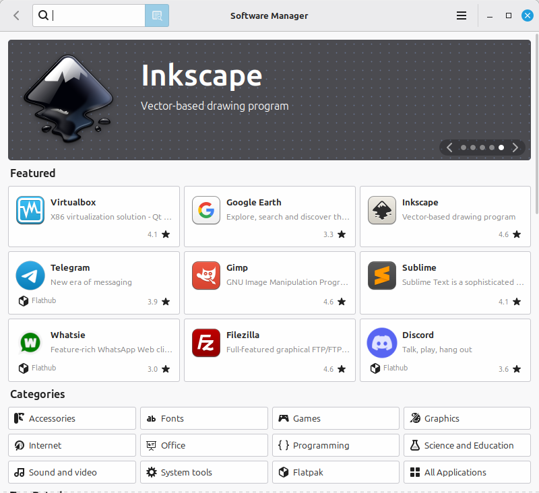Image resolution: width=539 pixels, height=493 pixels.
Task: Click Telegram's Flathub source icon
Action: (24, 300)
